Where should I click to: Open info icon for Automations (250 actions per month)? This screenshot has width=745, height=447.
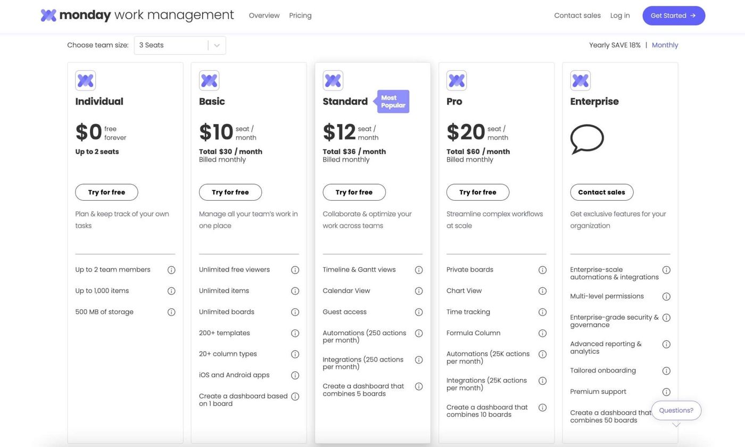coord(419,333)
